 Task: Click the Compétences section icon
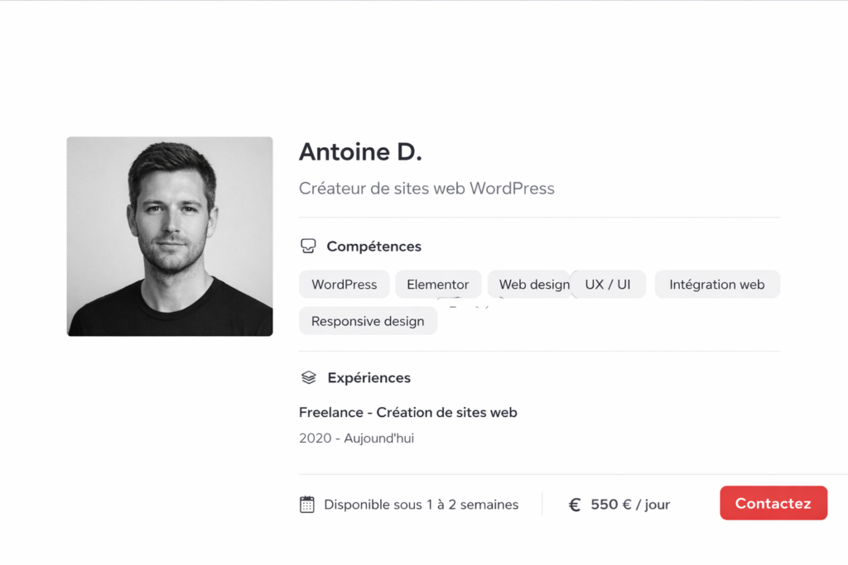click(x=308, y=247)
